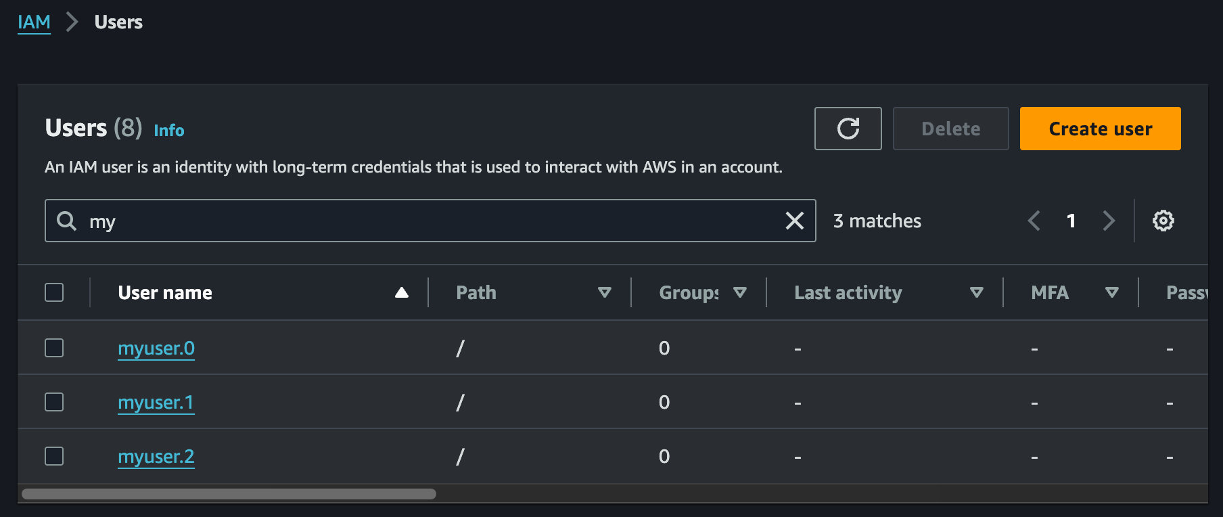Focus the user search input field
Viewport: 1223px width, 517px height.
point(433,221)
